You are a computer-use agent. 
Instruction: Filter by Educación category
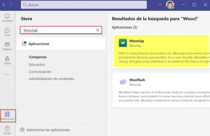[x=37, y=65]
